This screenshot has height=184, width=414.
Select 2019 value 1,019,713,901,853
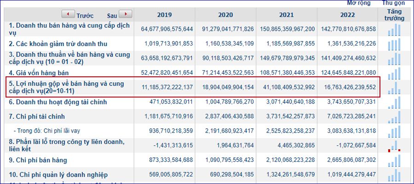click(169, 44)
